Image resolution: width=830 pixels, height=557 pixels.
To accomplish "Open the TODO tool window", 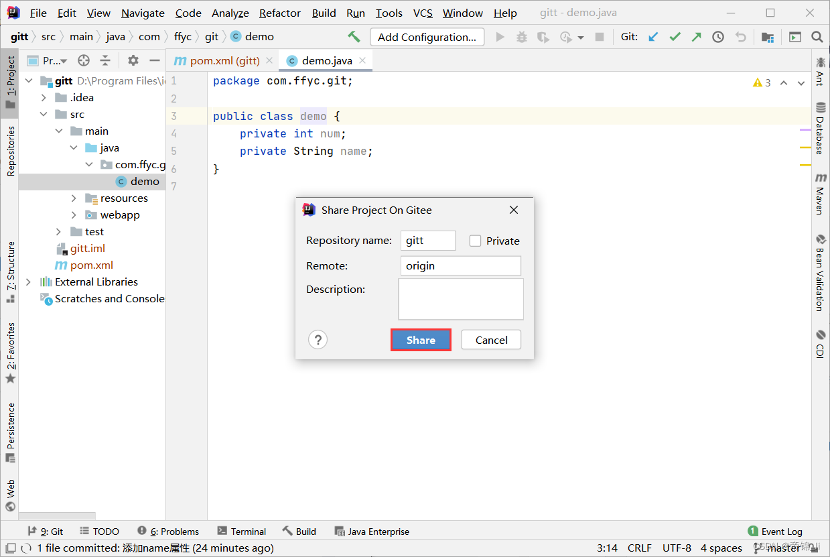I will point(99,532).
